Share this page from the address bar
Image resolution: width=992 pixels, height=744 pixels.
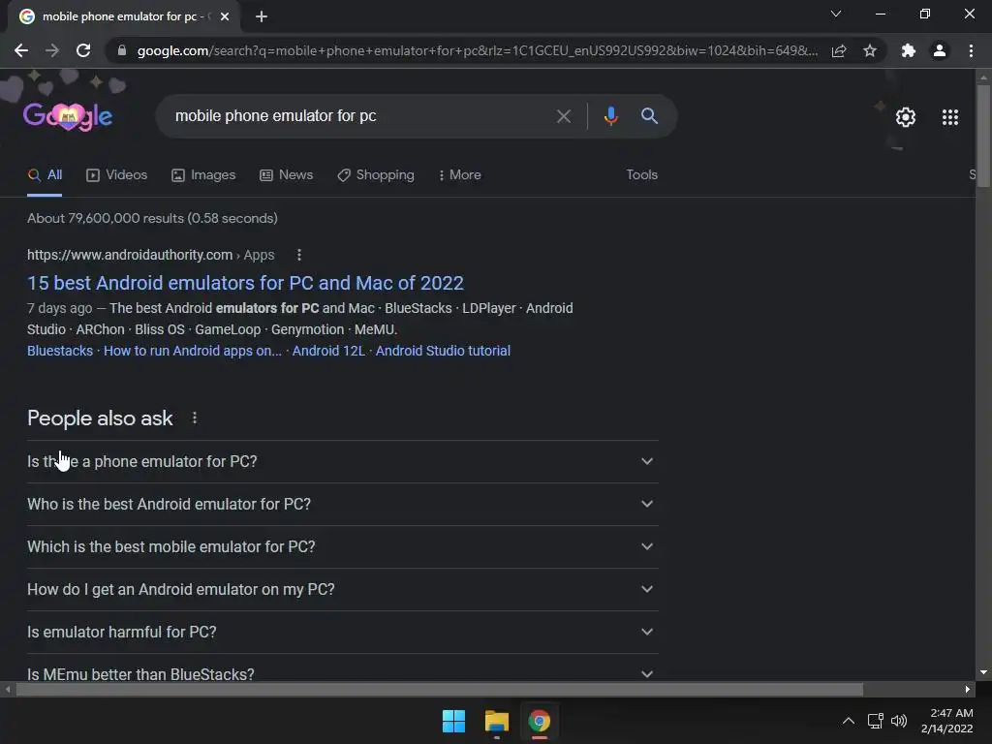coord(839,50)
